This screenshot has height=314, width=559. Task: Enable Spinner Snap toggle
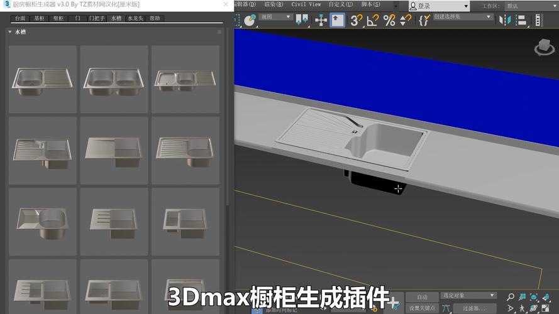(x=405, y=20)
